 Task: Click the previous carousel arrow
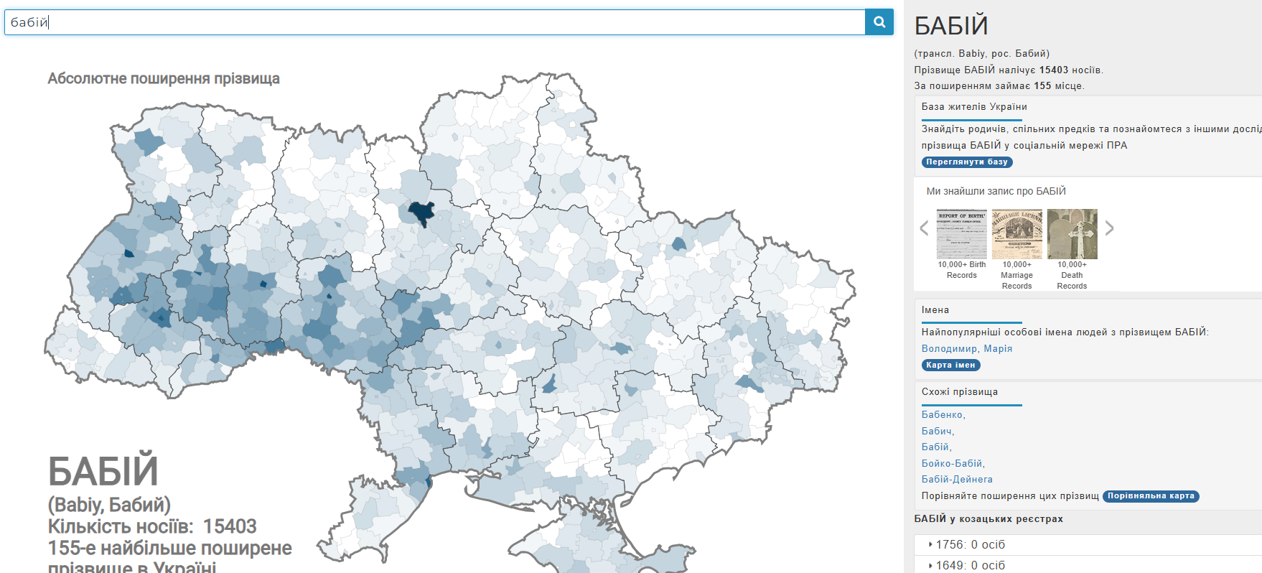pyautogui.click(x=924, y=228)
